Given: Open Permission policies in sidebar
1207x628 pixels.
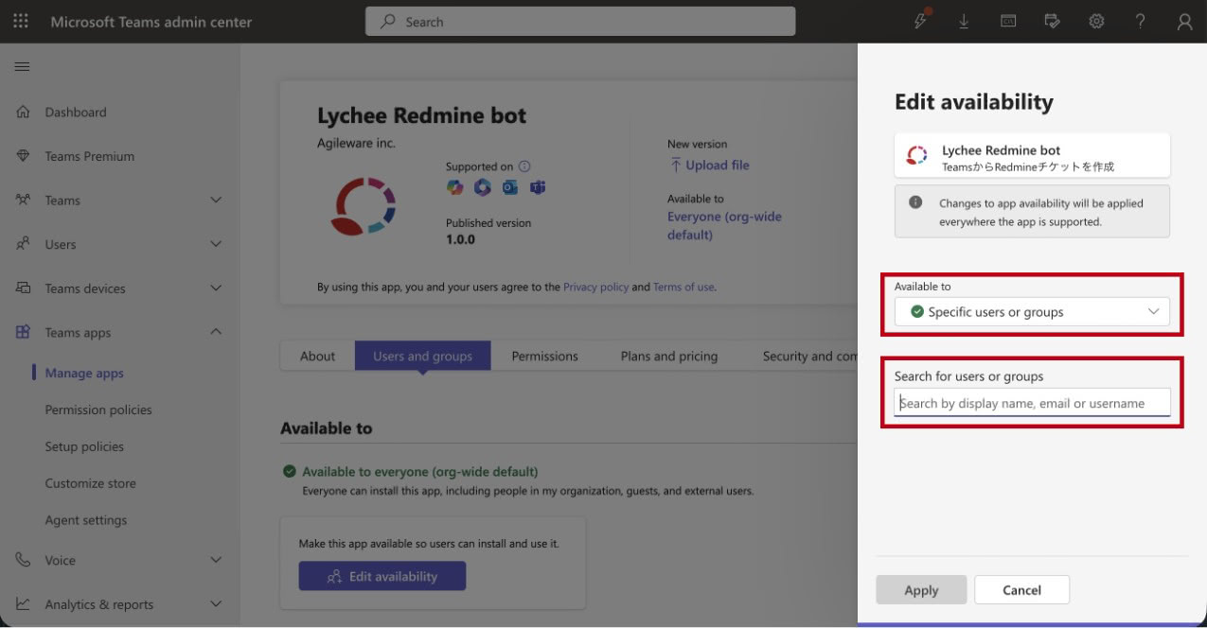Looking at the screenshot, I should [x=98, y=410].
